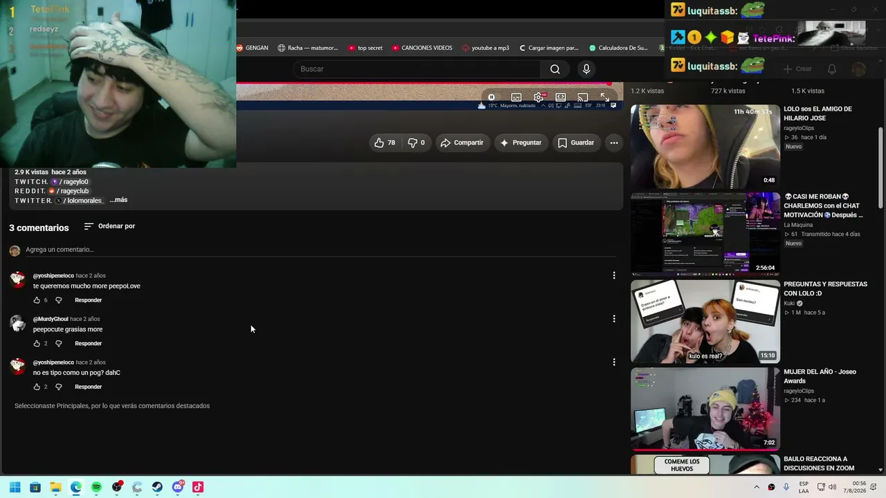Like the 'te queremos mucho more' comment
The image size is (886, 498).
(x=37, y=300)
